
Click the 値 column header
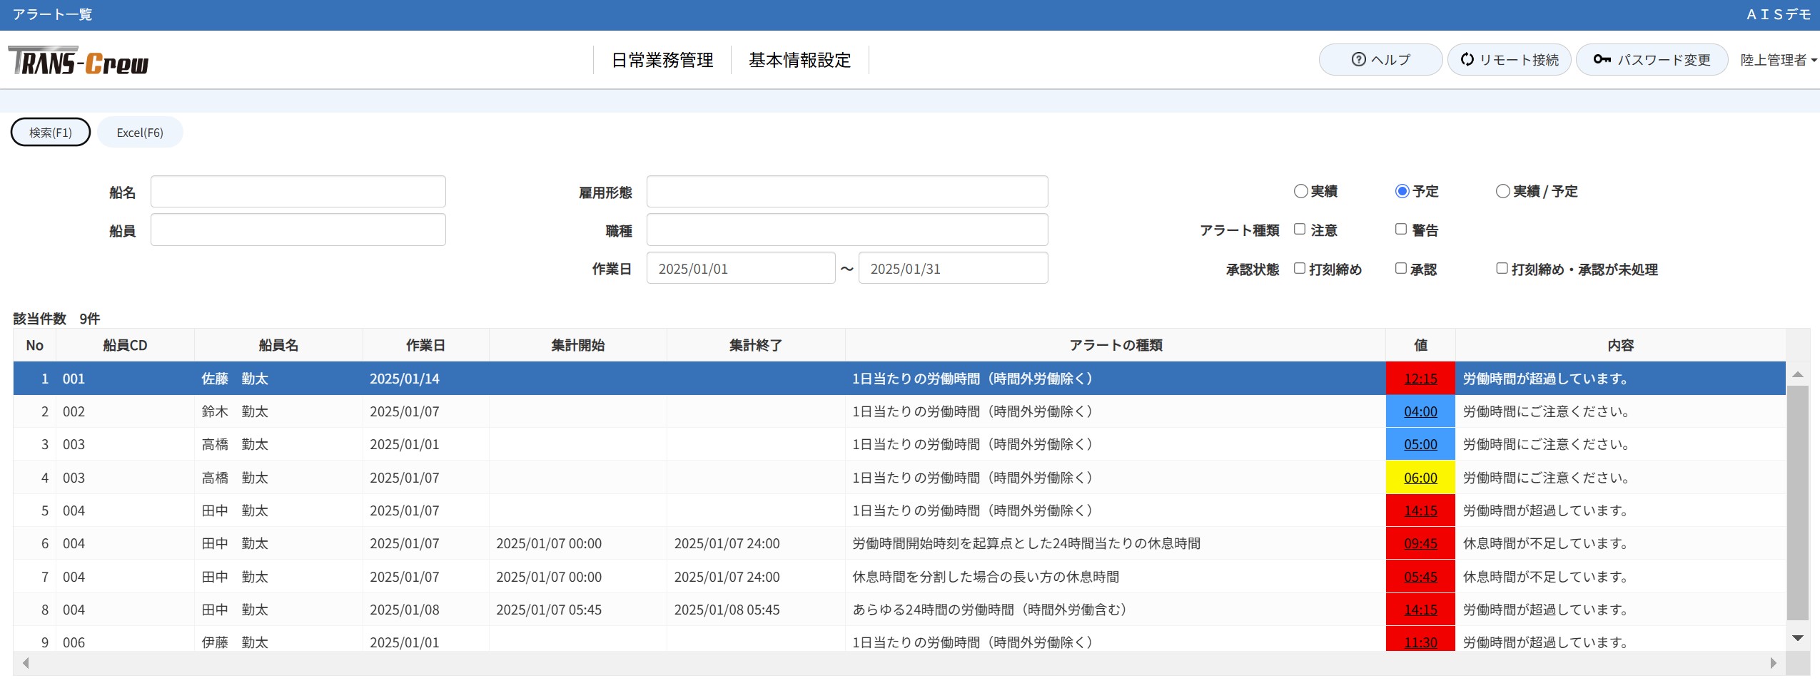click(1420, 345)
